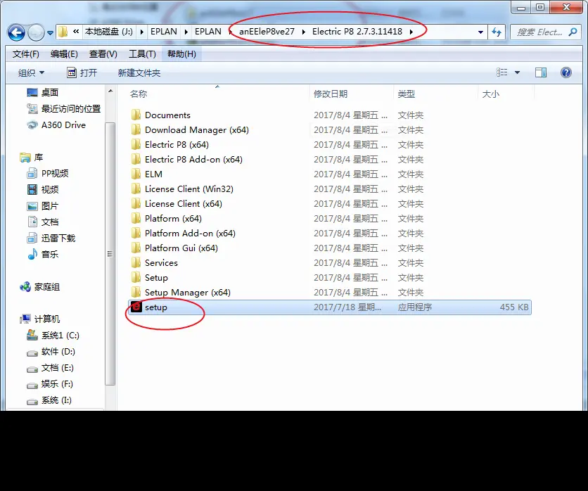Select the Services folder icon
588x491 pixels.
tap(136, 262)
